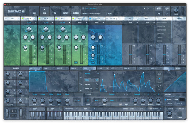Click the Noise routing curve icon
The image size is (190, 124).
(x=76, y=62)
